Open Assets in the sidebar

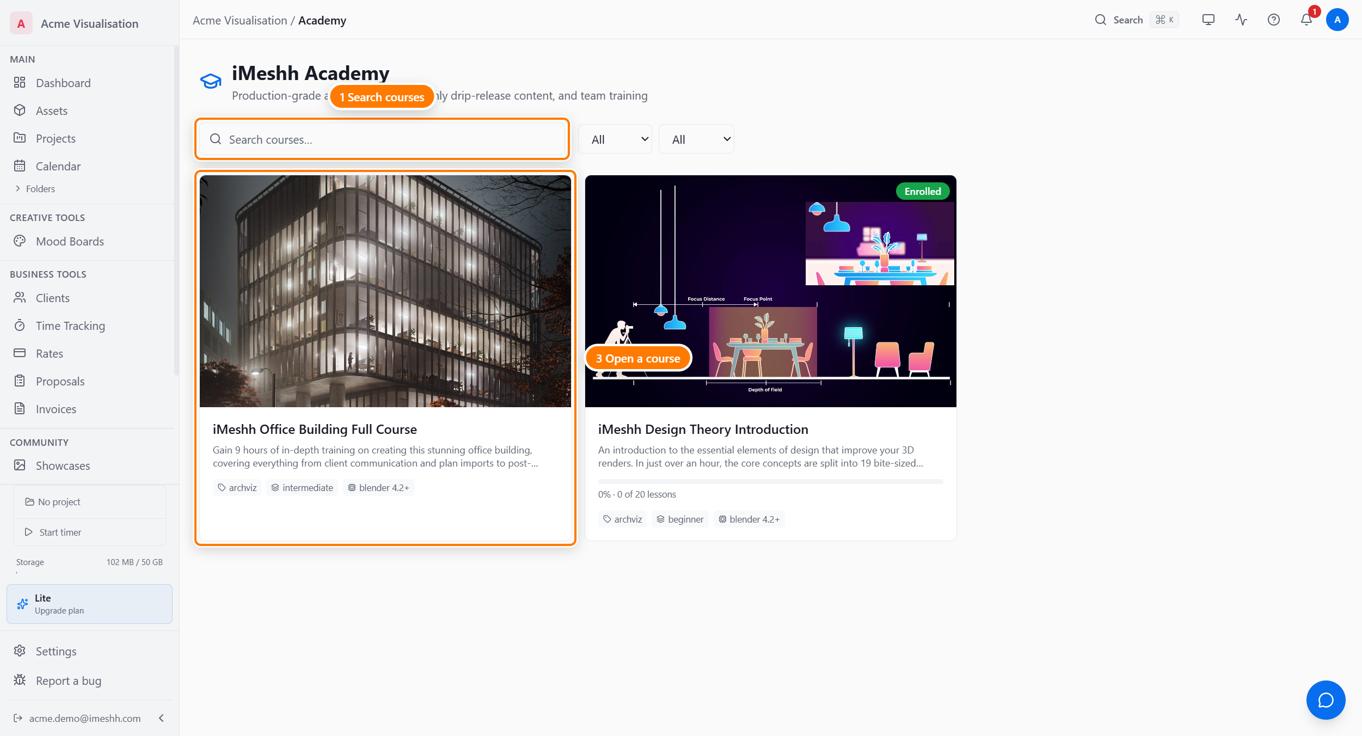pos(52,111)
